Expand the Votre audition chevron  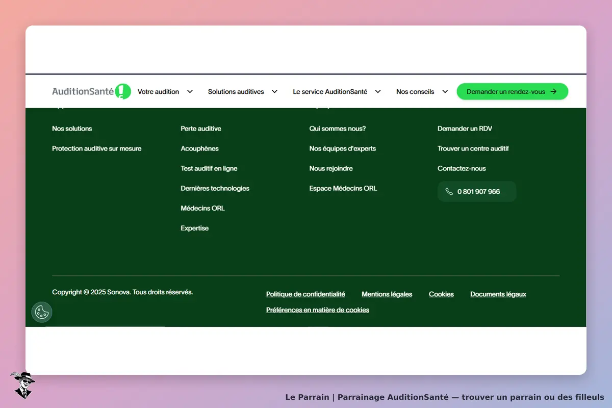click(190, 92)
